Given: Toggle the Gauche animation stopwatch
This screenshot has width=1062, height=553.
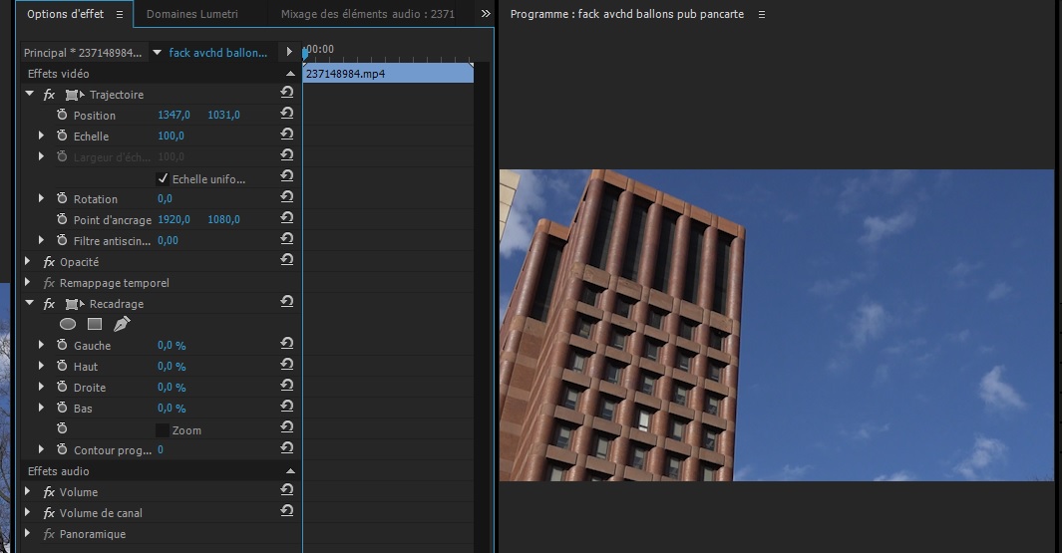Looking at the screenshot, I should click(x=62, y=346).
